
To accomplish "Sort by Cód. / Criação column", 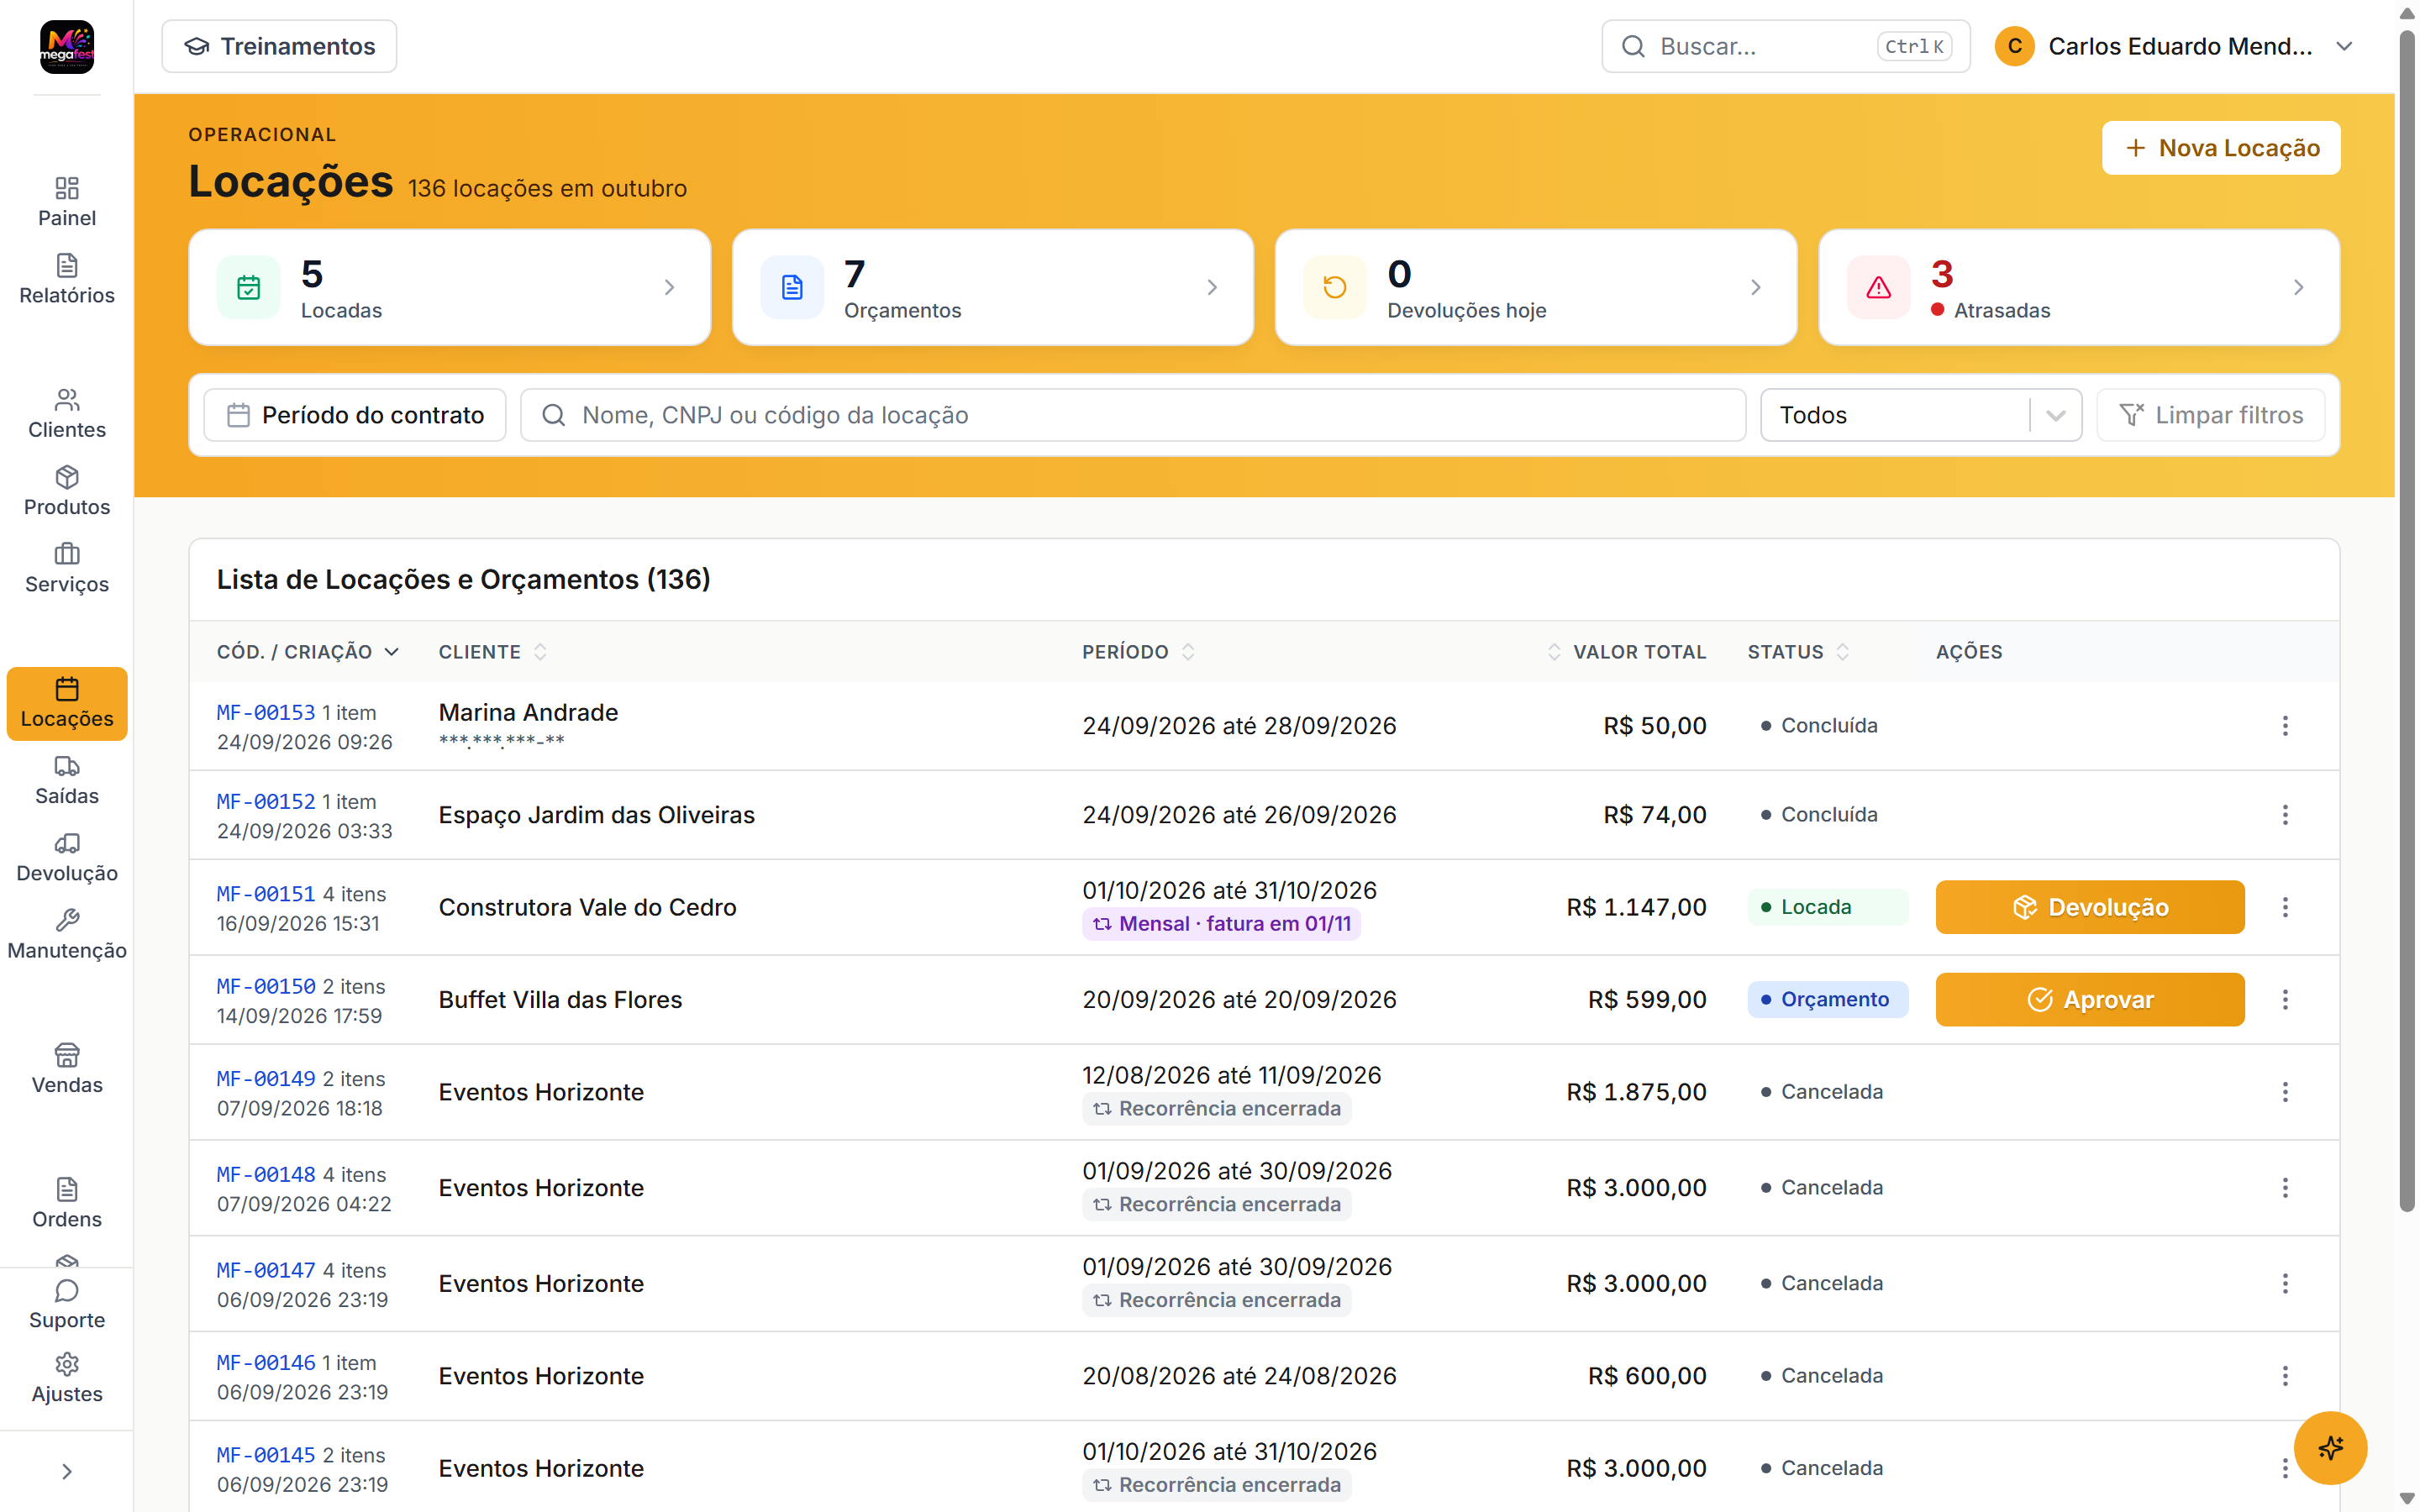I will (x=308, y=652).
